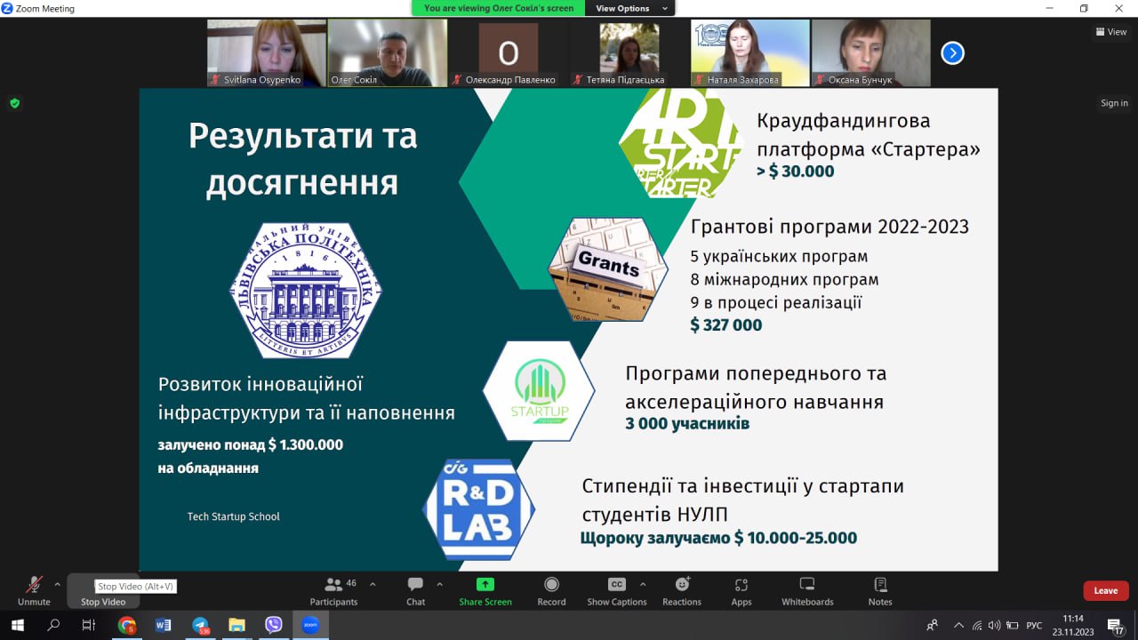This screenshot has width=1138, height=640.
Task: Open Viber from the Windows taskbar
Action: [274, 625]
